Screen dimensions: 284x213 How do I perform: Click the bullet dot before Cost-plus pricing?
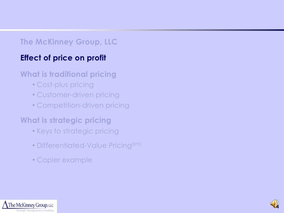[x=34, y=85]
